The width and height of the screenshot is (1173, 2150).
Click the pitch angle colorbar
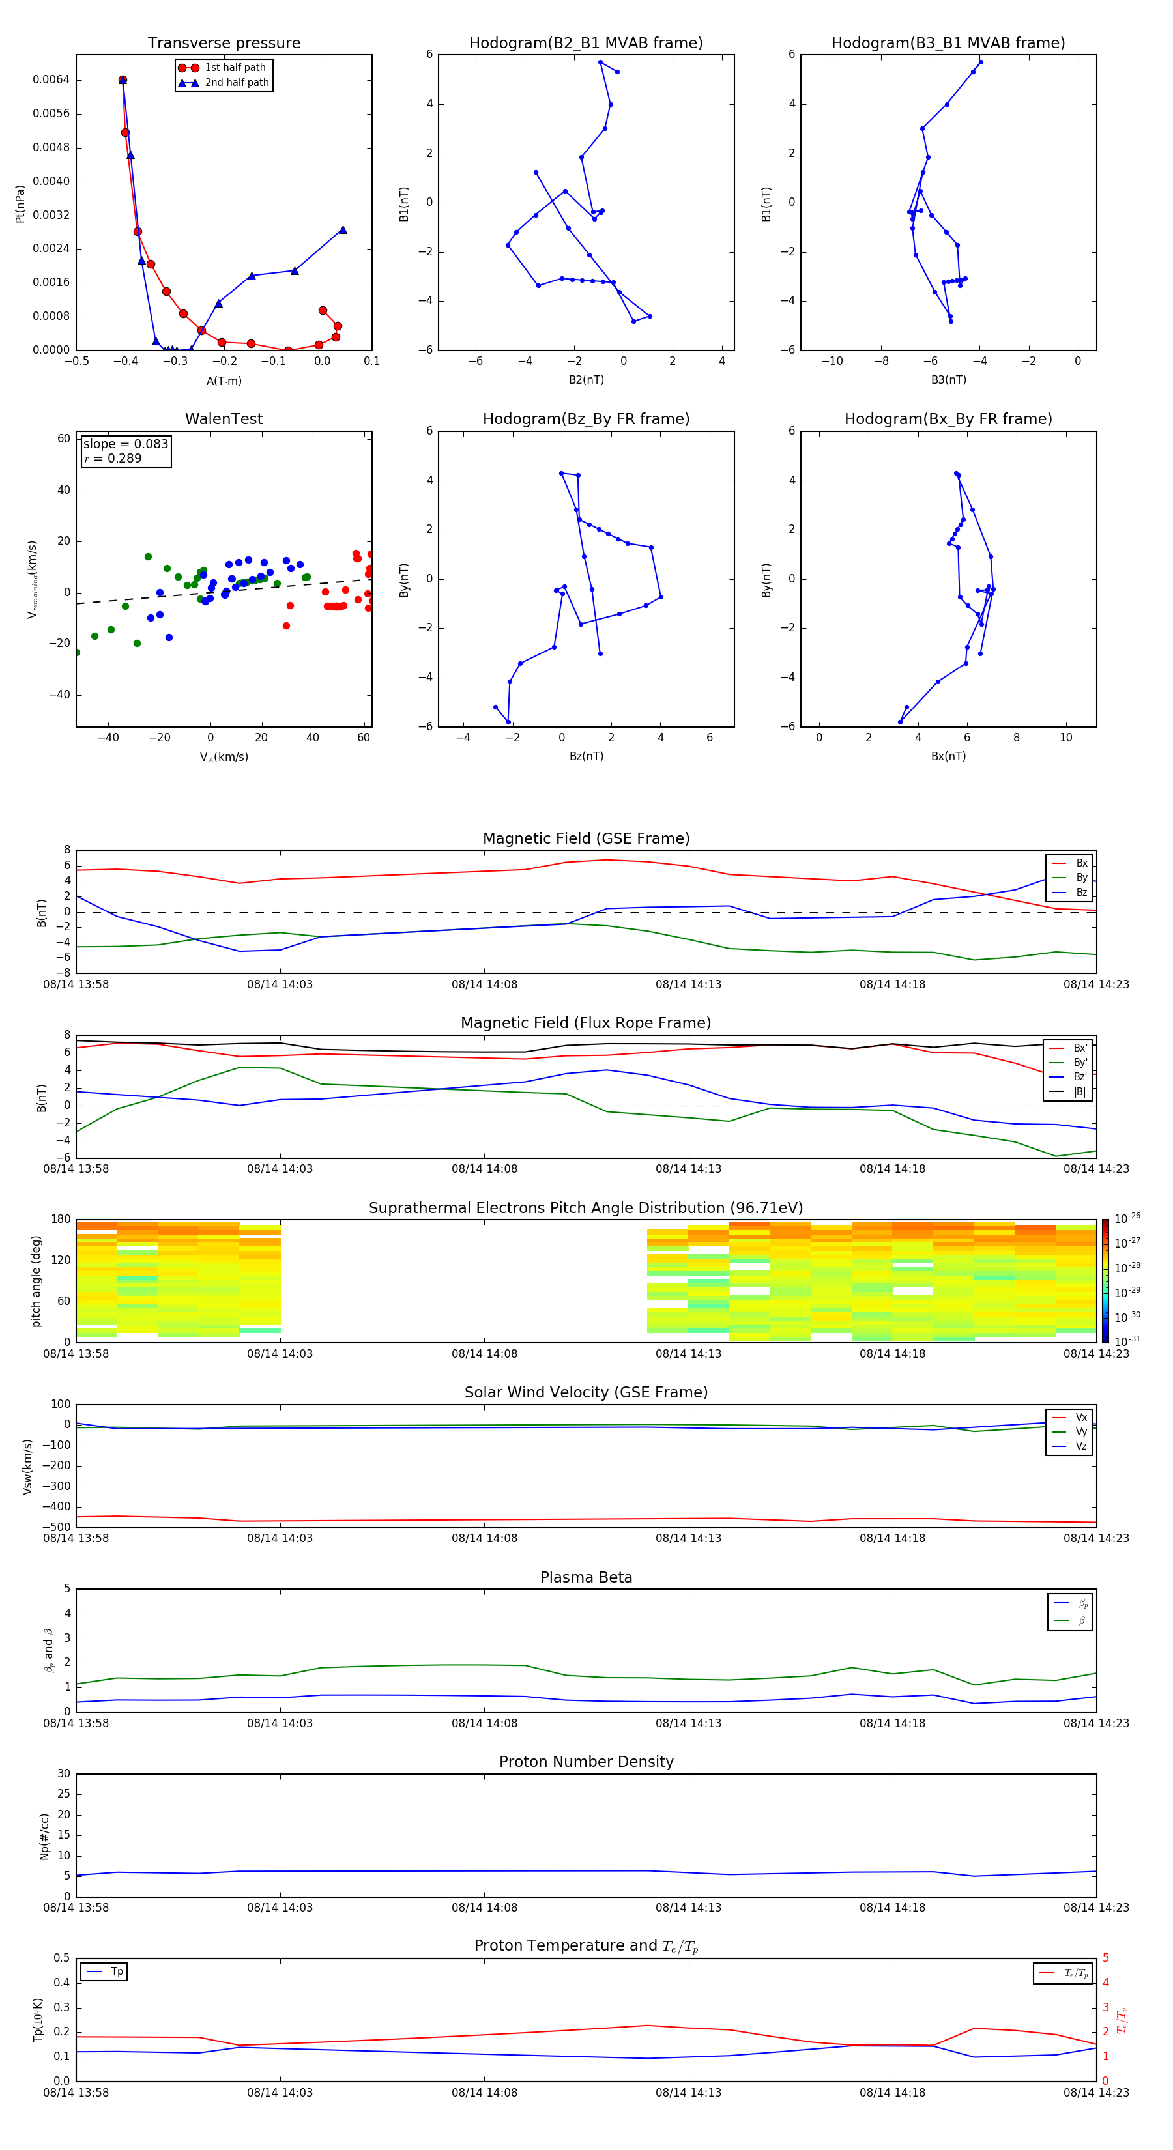click(1105, 1281)
